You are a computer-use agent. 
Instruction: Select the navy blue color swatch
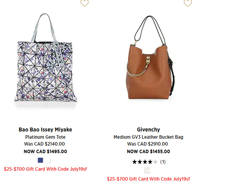40,160
